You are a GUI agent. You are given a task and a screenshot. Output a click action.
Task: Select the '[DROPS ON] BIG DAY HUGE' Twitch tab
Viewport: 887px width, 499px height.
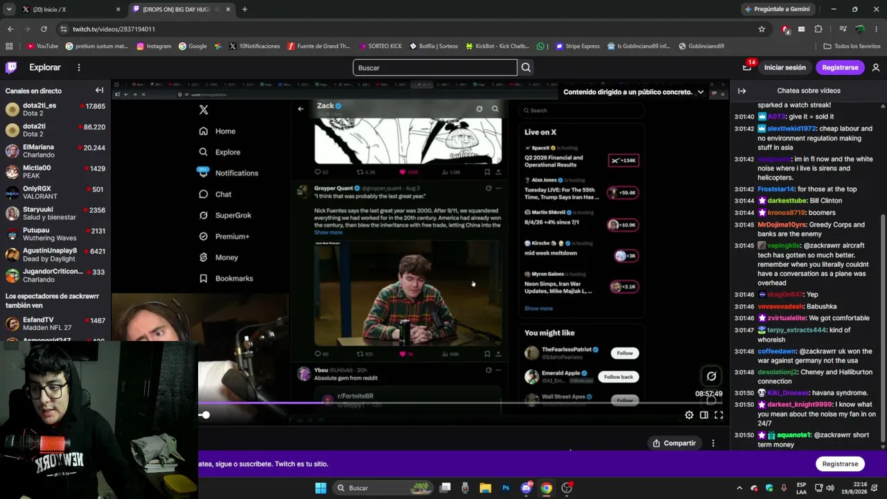[x=182, y=10]
